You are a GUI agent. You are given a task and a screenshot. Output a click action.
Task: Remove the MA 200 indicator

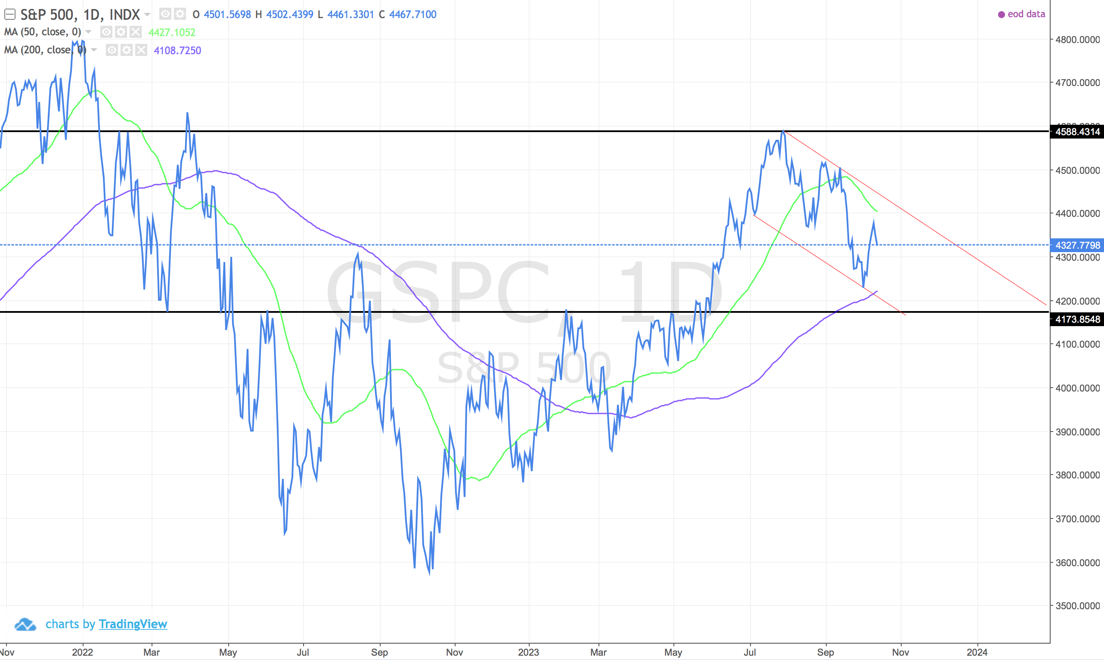click(x=141, y=50)
